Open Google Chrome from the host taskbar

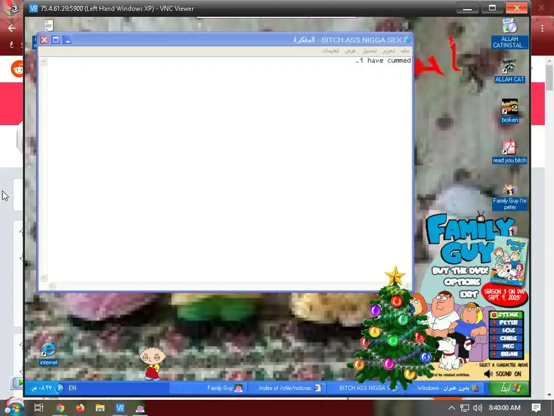pos(60,408)
